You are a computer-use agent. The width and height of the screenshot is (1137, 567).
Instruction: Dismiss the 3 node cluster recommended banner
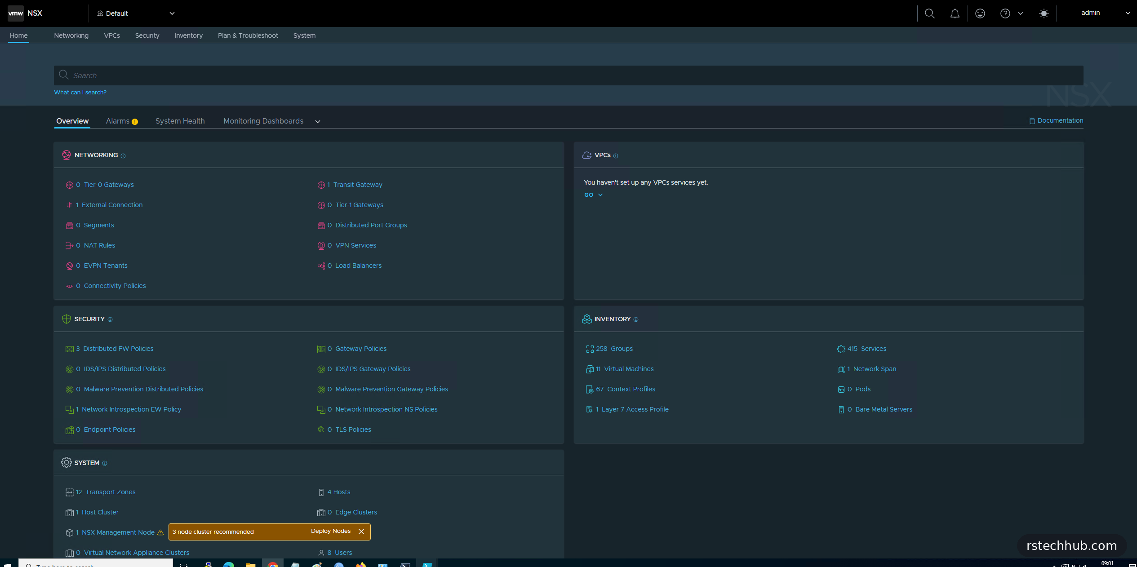361,532
